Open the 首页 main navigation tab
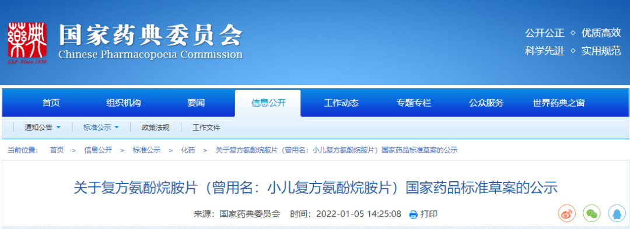The height and width of the screenshot is (229, 630). [x=51, y=103]
